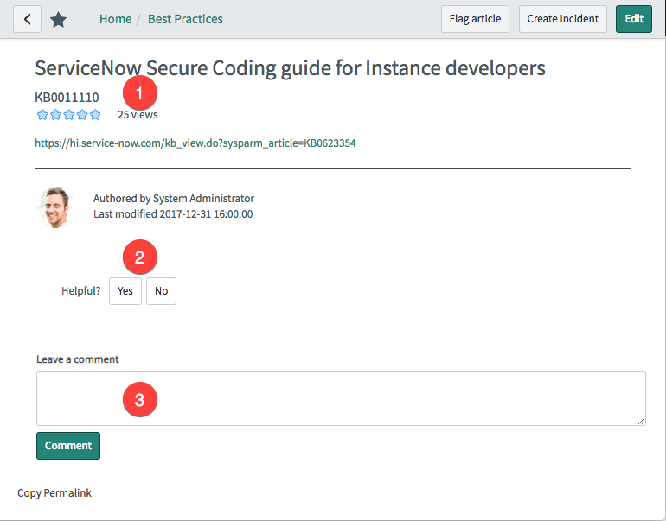Image resolution: width=666 pixels, height=521 pixels.
Task: Click Create Incident button
Action: (x=563, y=19)
